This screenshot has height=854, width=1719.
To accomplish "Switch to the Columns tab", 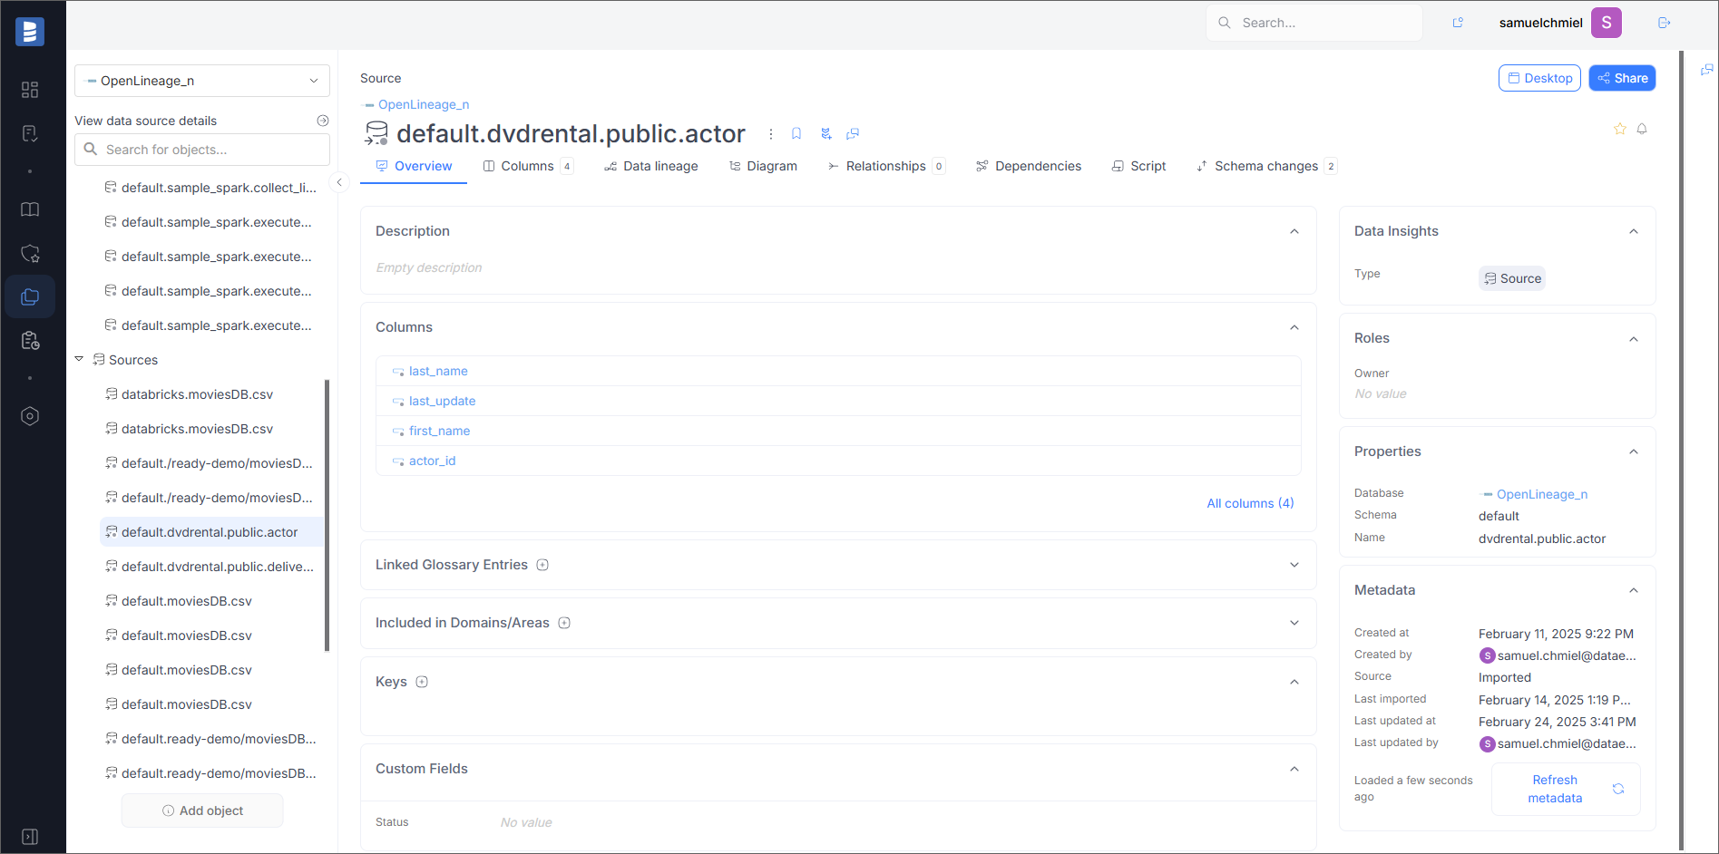I will [528, 166].
